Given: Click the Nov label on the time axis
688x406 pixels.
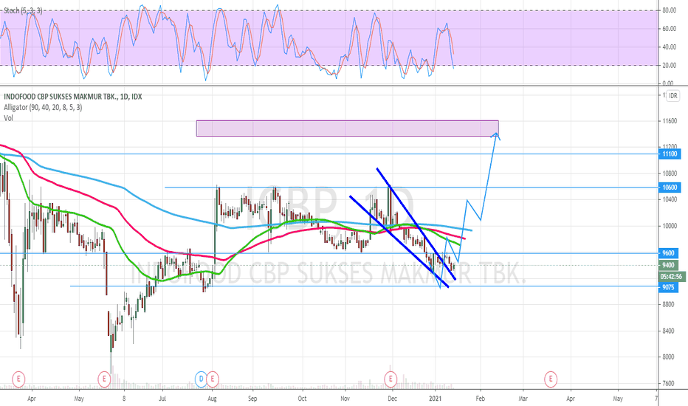Looking at the screenshot, I should click(x=345, y=399).
